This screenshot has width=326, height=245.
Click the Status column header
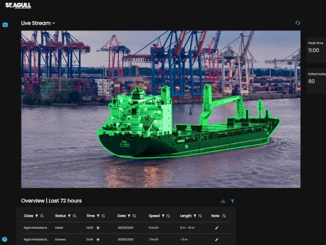(x=60, y=216)
